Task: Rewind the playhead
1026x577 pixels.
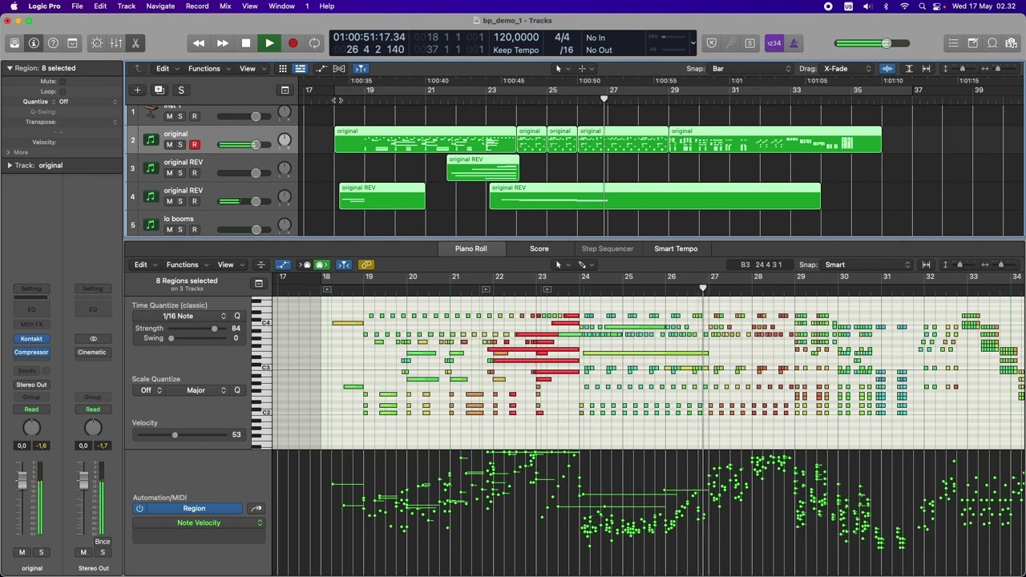Action: [199, 43]
